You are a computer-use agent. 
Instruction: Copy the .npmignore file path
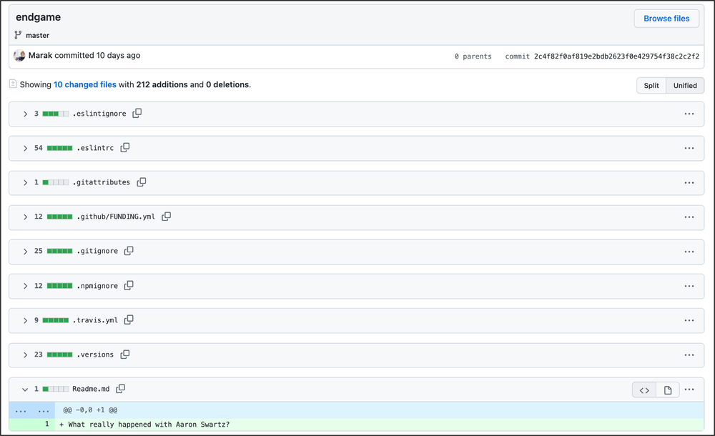point(129,285)
